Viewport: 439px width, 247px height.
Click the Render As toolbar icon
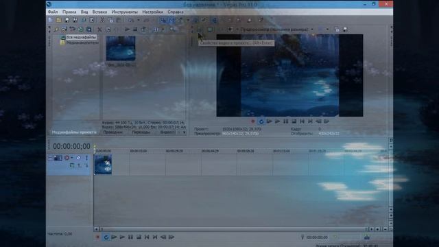[x=84, y=20]
